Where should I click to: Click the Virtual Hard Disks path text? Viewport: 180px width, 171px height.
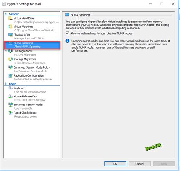[36, 22]
